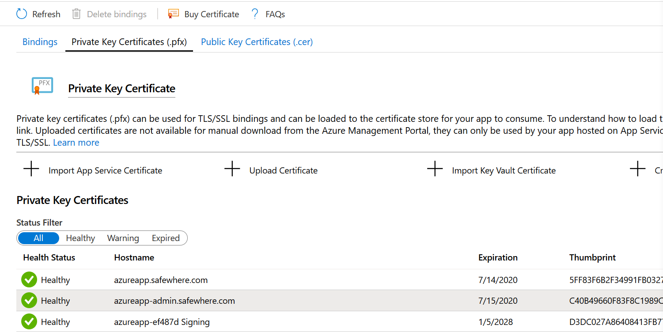Click thumbprint starting with 5FF83F6B2F

[616, 280]
